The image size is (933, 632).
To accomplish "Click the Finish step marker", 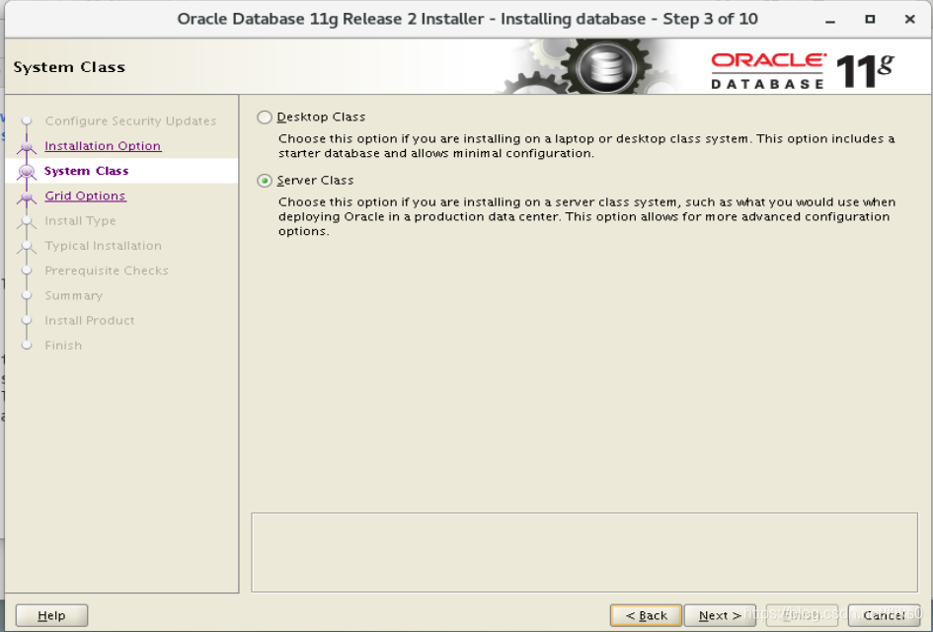I will tap(27, 346).
